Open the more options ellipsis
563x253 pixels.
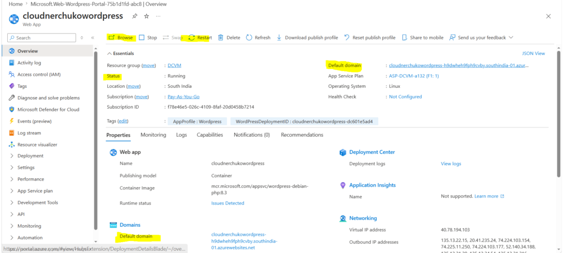158,16
